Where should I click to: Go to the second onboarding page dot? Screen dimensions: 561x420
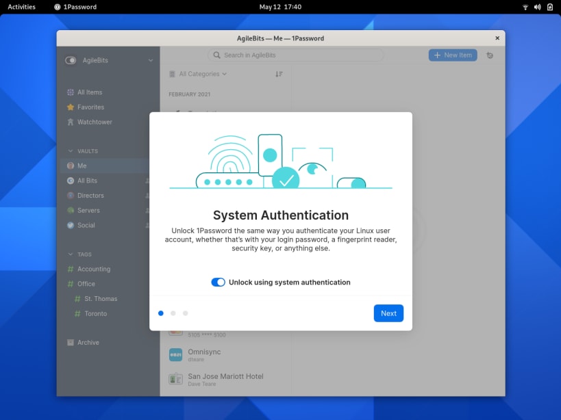pos(173,313)
